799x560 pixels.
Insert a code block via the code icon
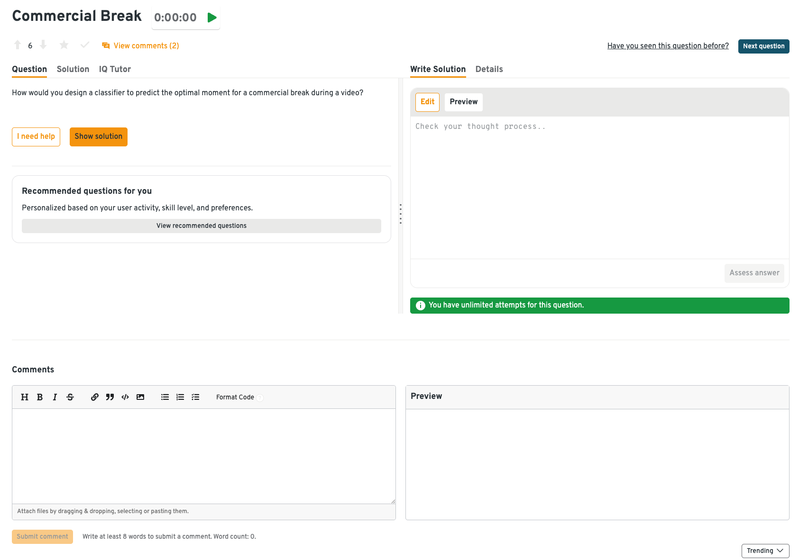click(125, 397)
